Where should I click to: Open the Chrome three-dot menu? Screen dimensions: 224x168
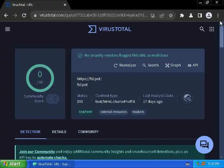coord(218,15)
